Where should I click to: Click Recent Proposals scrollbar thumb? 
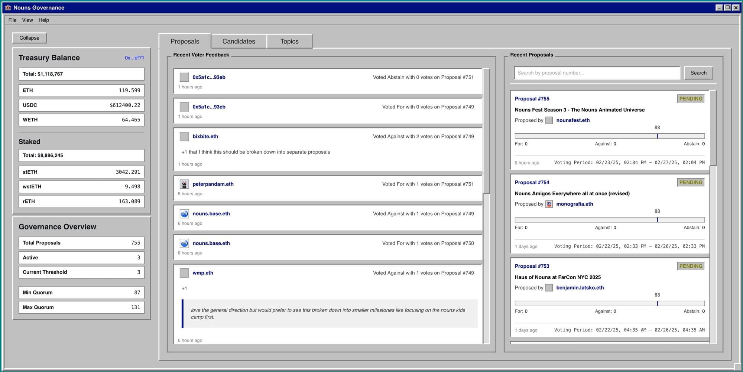713,128
